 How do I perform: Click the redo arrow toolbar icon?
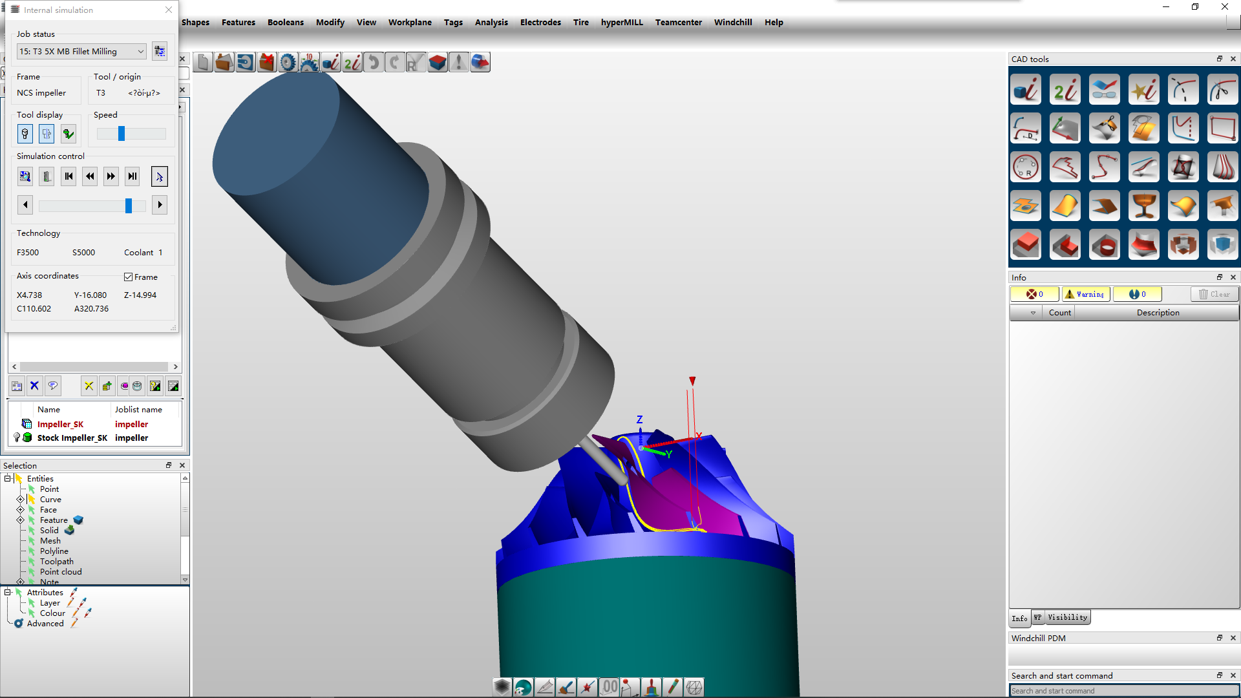click(x=395, y=62)
